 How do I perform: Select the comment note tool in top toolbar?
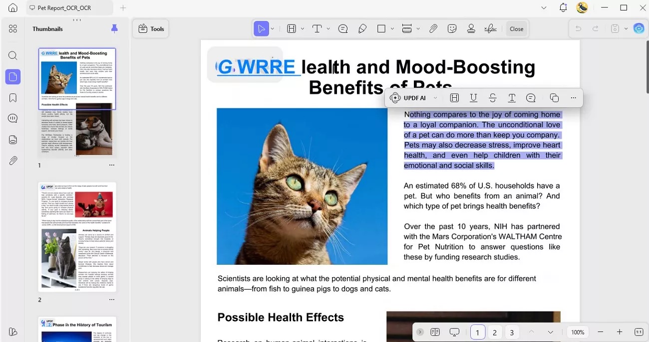pyautogui.click(x=343, y=29)
